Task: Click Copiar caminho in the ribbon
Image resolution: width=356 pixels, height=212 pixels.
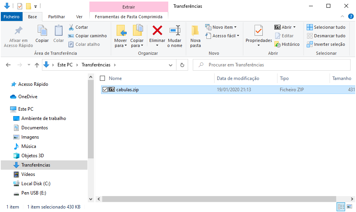Action: (x=87, y=36)
